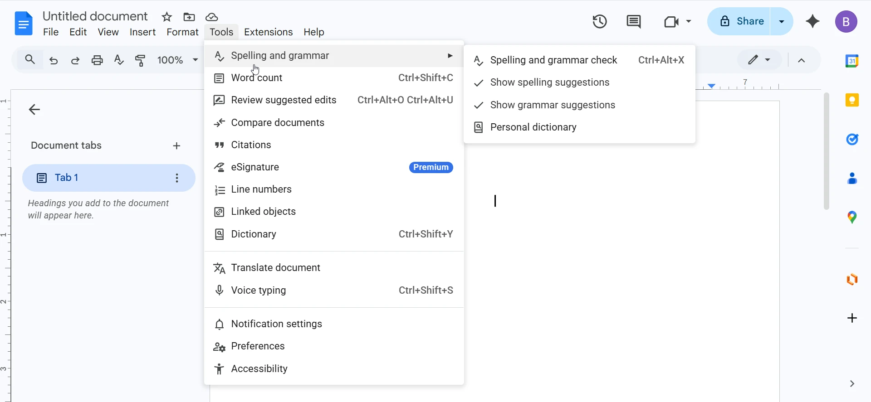The image size is (871, 402).
Task: Open the comments panel icon
Action: tap(633, 21)
